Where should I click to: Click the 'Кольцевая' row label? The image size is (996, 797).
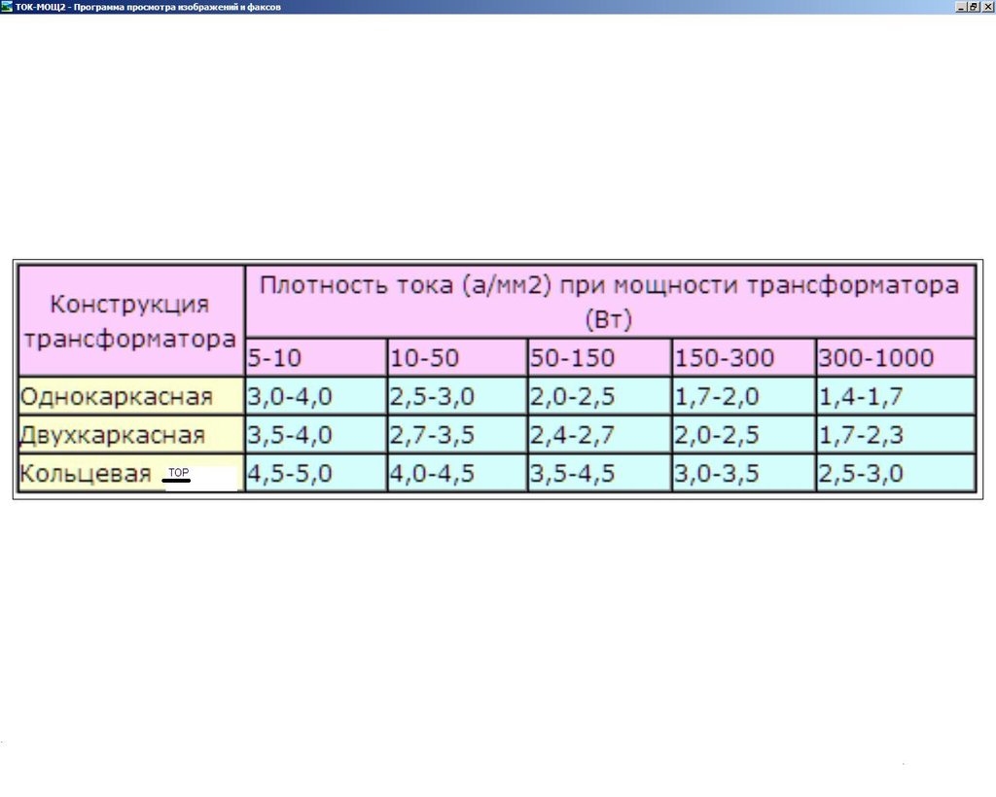(x=86, y=474)
